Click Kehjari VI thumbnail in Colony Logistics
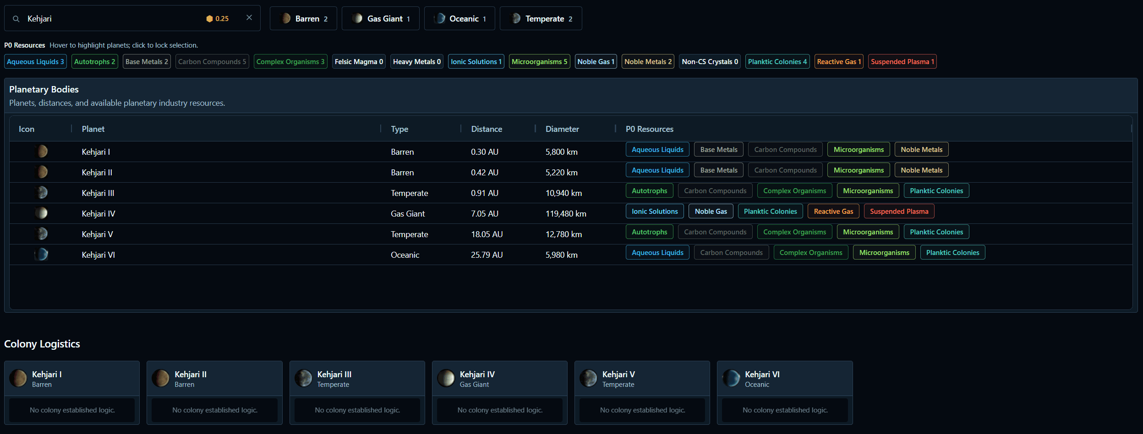The width and height of the screenshot is (1143, 434). [732, 378]
